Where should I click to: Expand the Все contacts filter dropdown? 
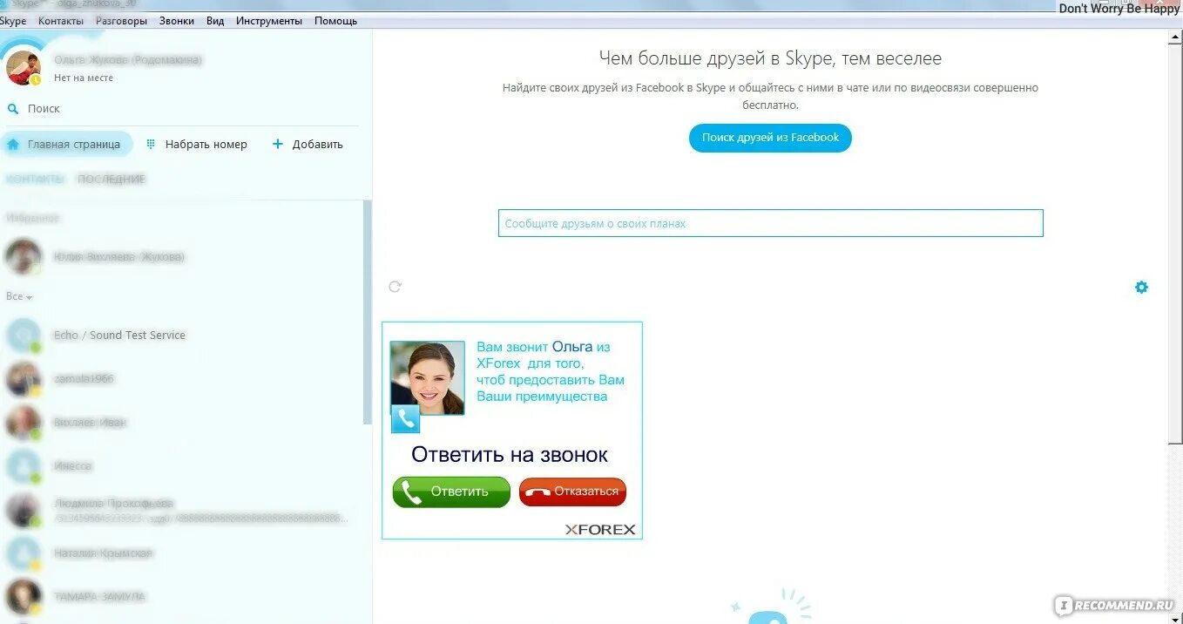tap(19, 297)
